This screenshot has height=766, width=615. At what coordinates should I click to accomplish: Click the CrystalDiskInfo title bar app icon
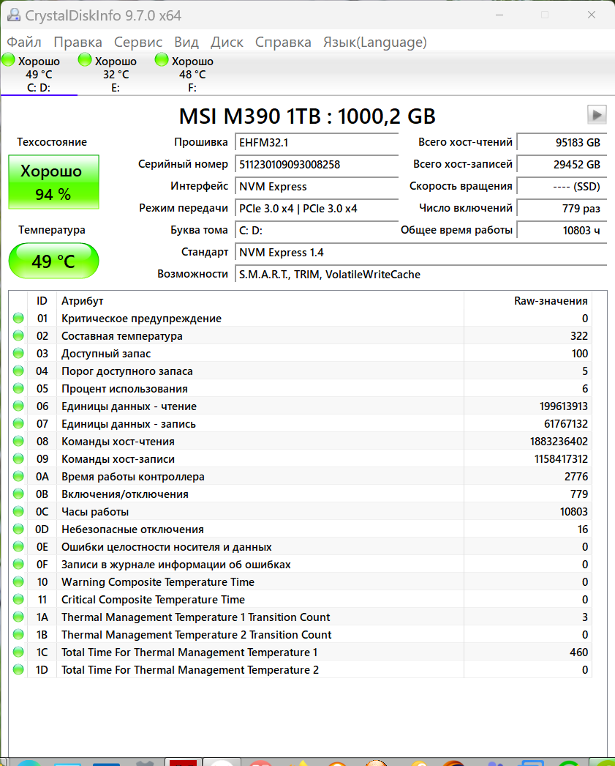pyautogui.click(x=14, y=15)
